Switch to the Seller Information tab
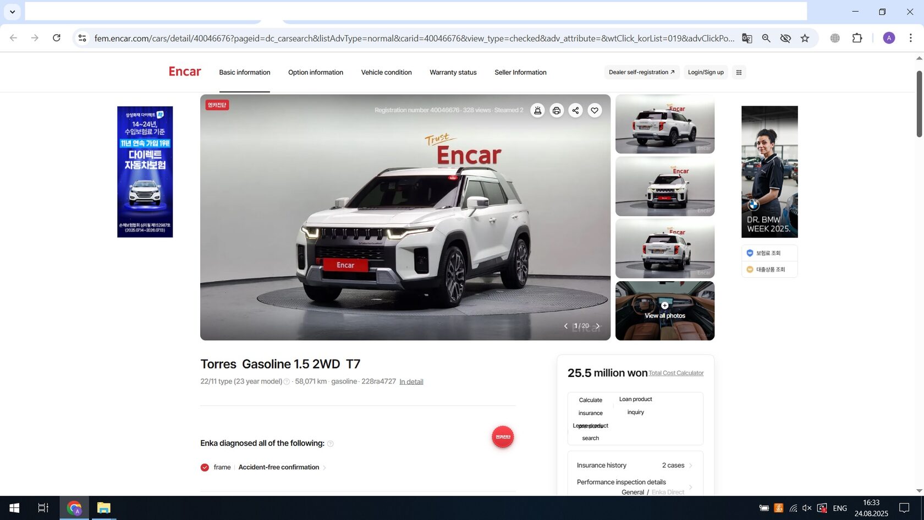 click(x=520, y=72)
